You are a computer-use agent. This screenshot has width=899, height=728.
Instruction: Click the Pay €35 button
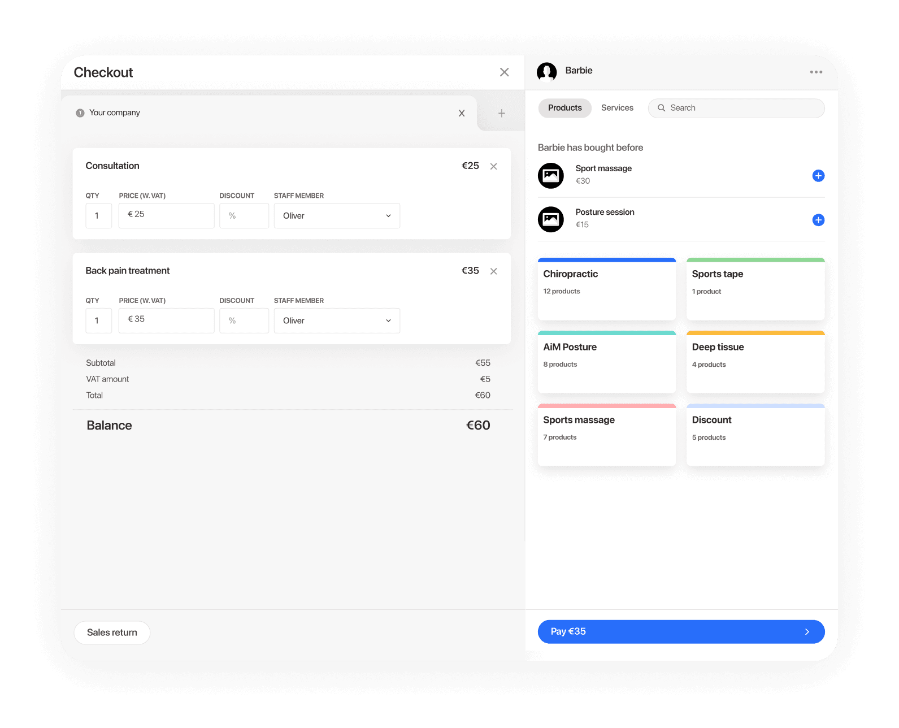point(681,631)
